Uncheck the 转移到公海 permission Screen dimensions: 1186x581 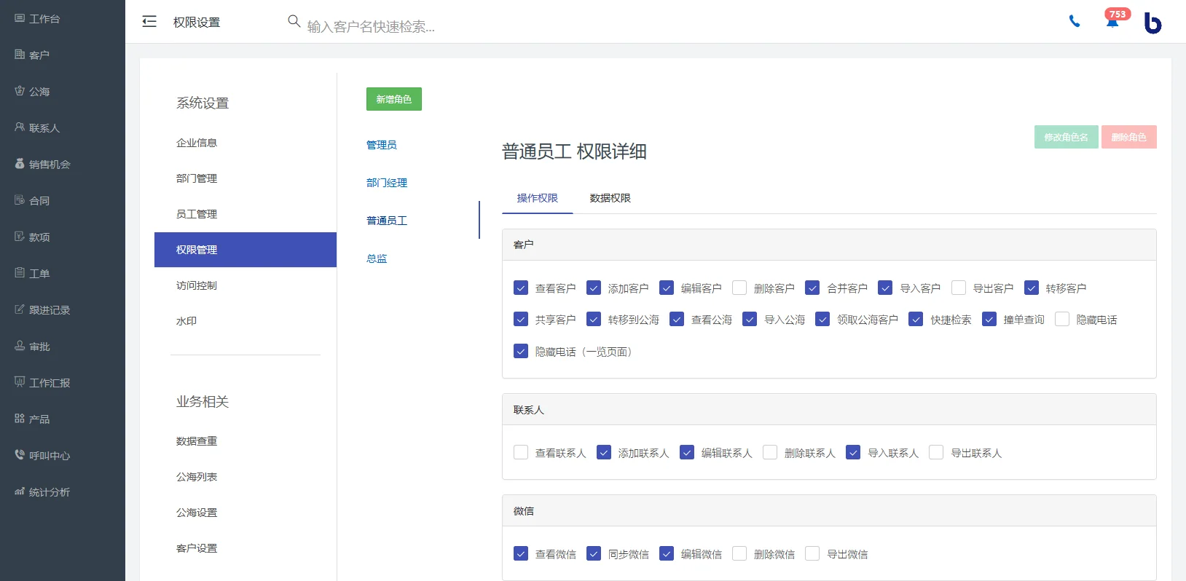(x=594, y=319)
